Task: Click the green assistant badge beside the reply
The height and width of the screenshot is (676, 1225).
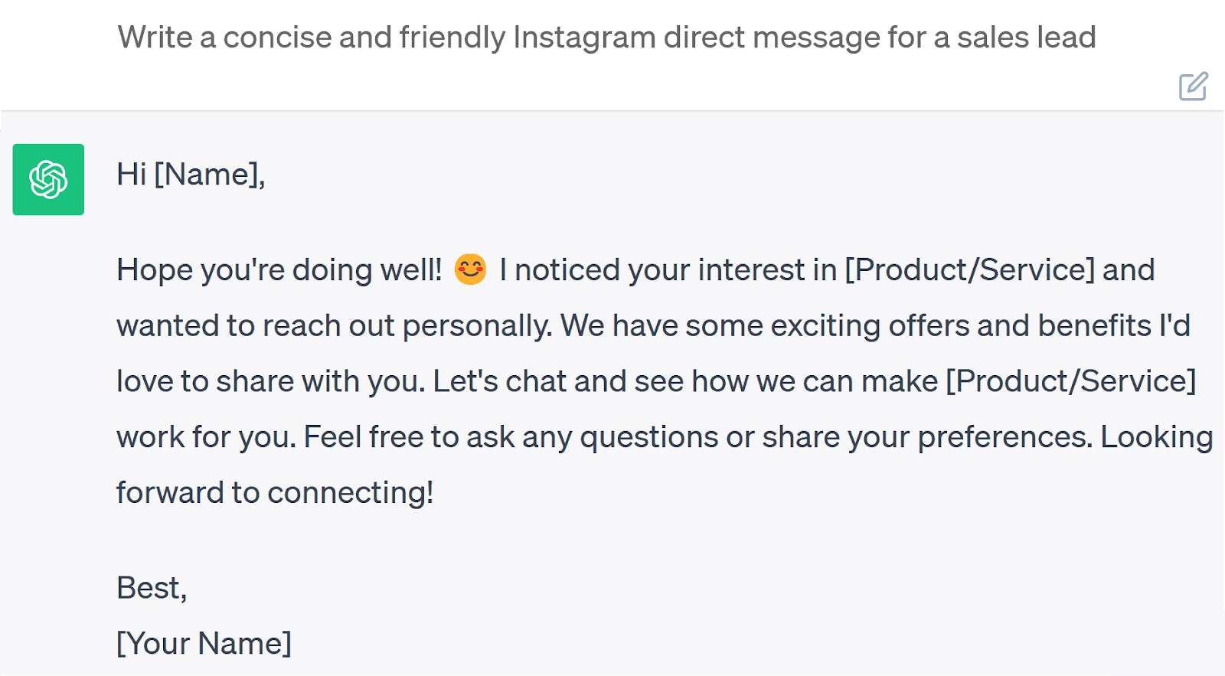Action: (x=47, y=179)
